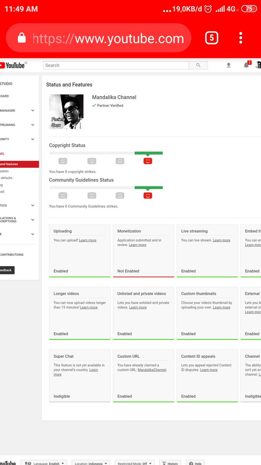
Task: Click the happy red face under Community Guidelines Status
Action: click(x=148, y=195)
